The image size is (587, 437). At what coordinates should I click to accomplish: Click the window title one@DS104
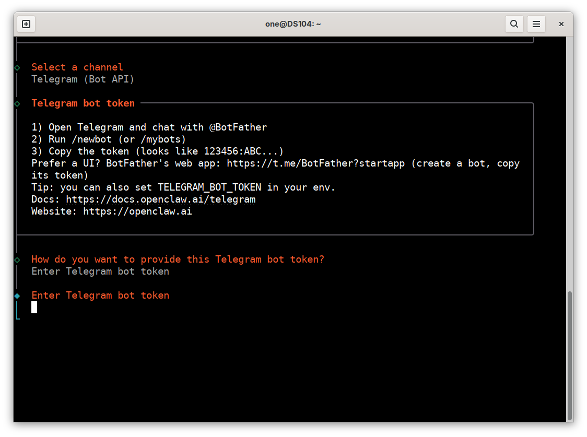(293, 24)
